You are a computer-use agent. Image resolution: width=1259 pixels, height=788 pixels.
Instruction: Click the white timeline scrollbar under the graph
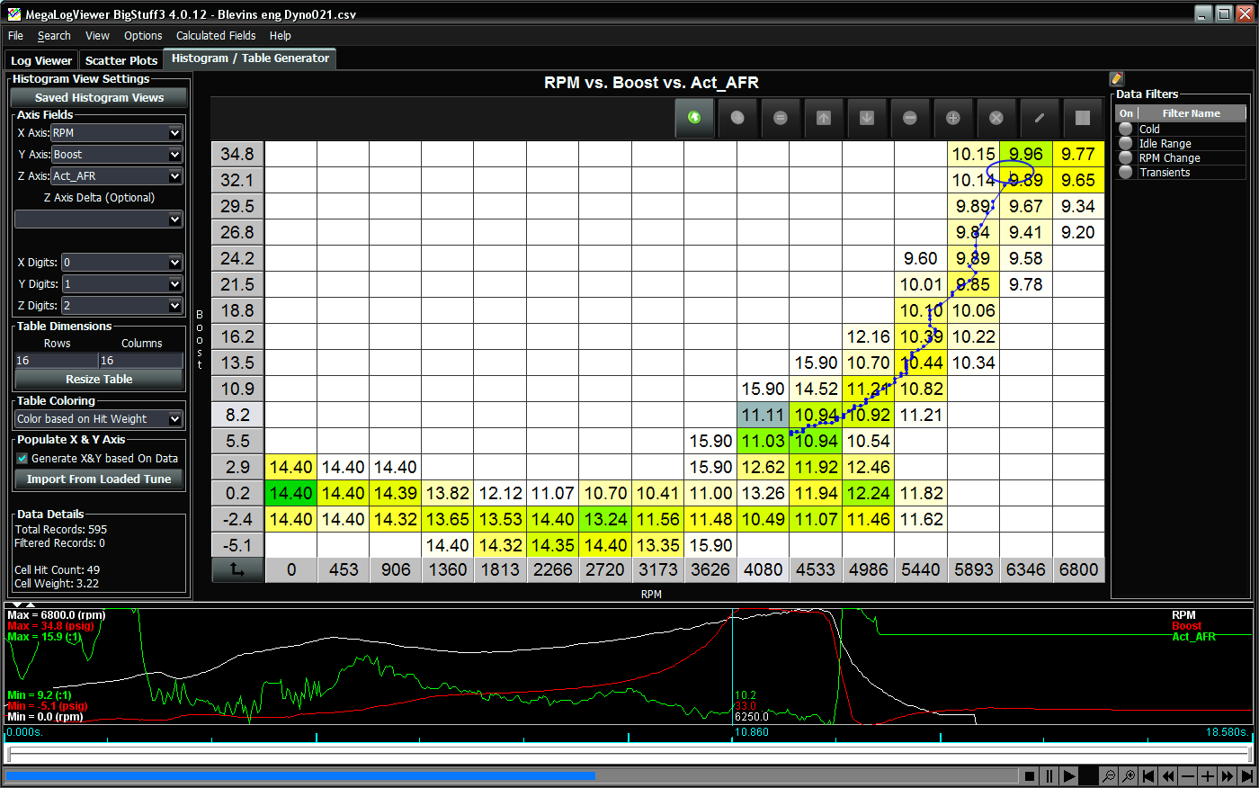tap(629, 754)
